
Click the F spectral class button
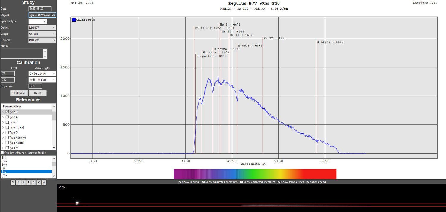[29, 183]
